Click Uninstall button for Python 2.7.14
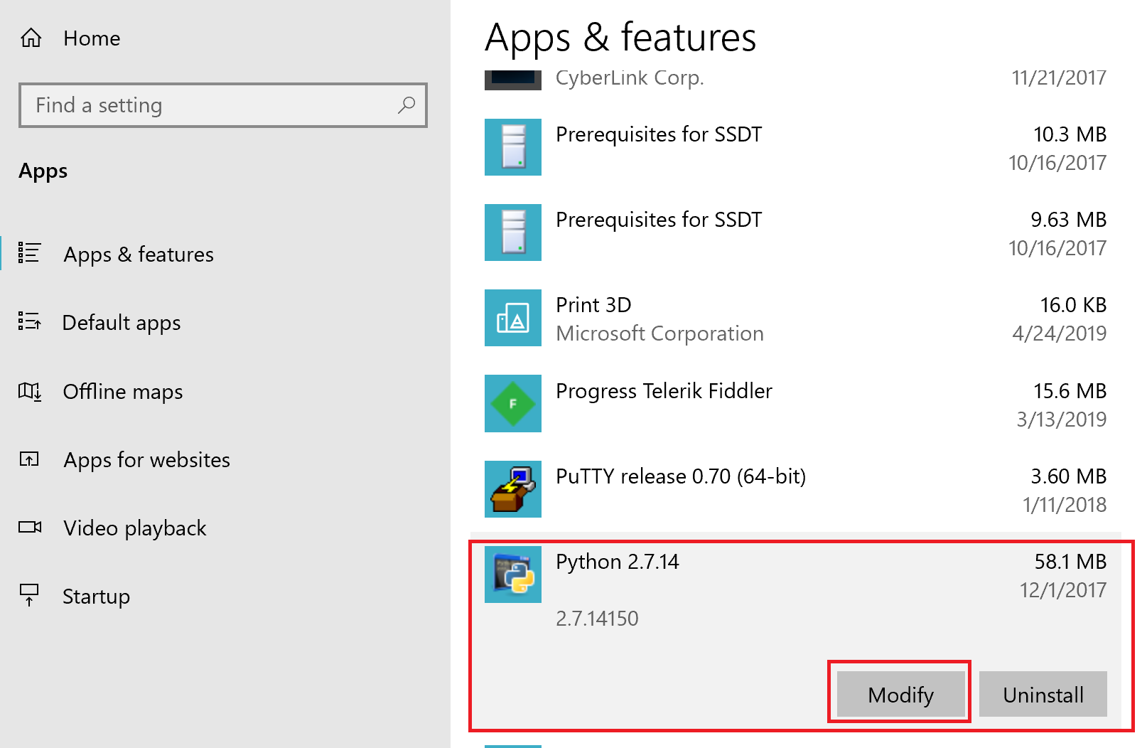 (x=1043, y=694)
